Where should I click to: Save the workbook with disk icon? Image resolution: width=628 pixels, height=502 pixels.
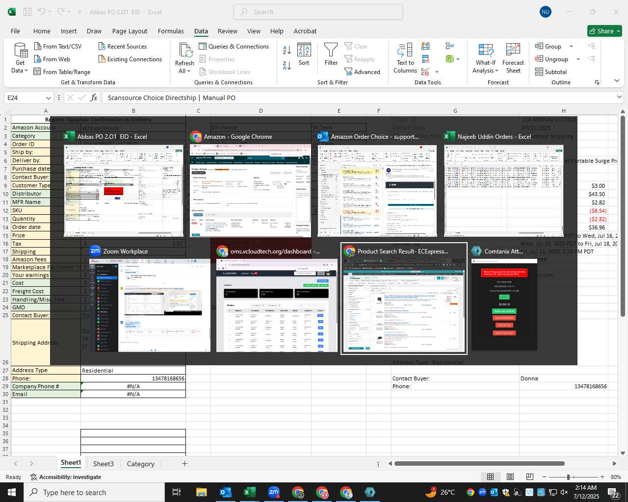pyautogui.click(x=27, y=12)
